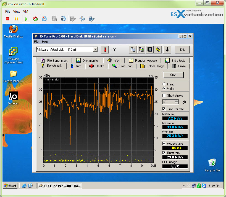Open the HD Tune Help menu

tap(45, 42)
